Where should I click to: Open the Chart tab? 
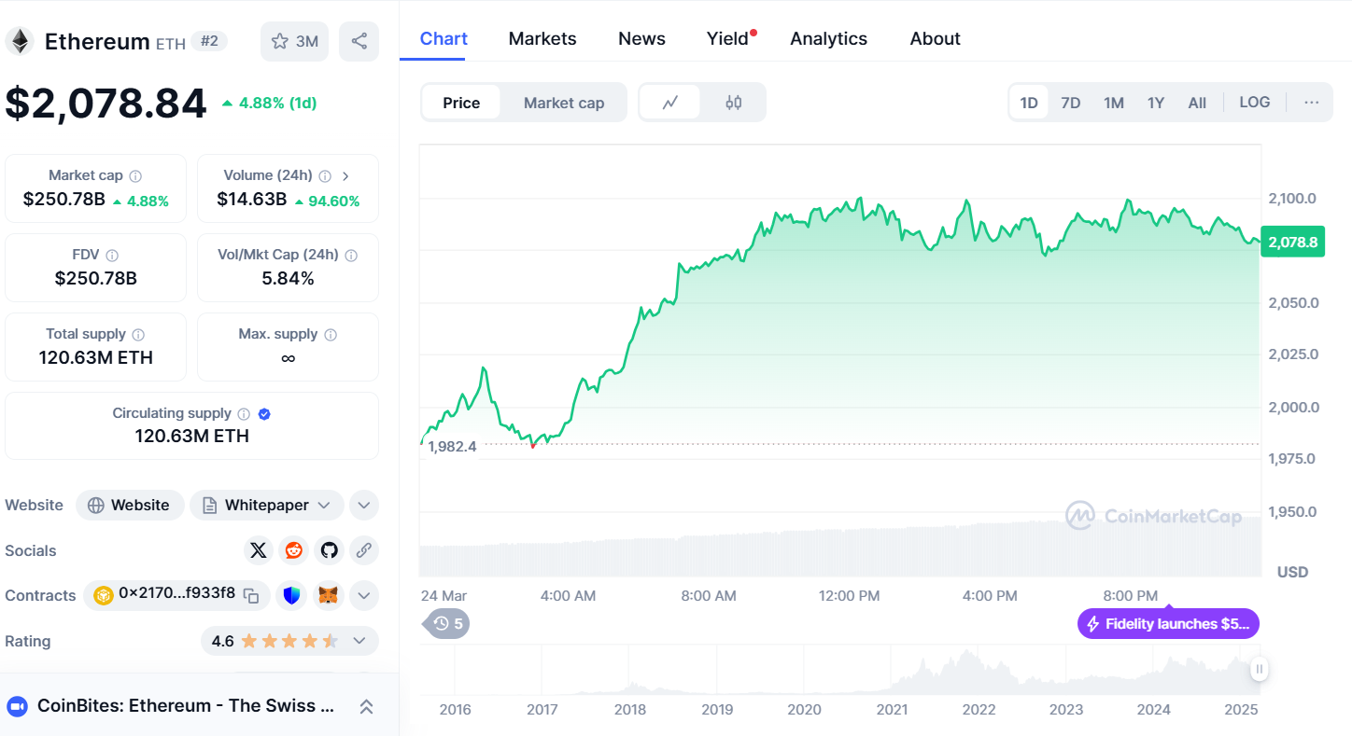[x=444, y=38]
